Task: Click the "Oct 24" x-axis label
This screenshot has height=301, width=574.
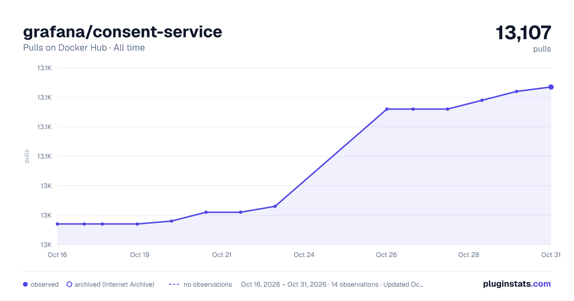Action: click(x=304, y=255)
